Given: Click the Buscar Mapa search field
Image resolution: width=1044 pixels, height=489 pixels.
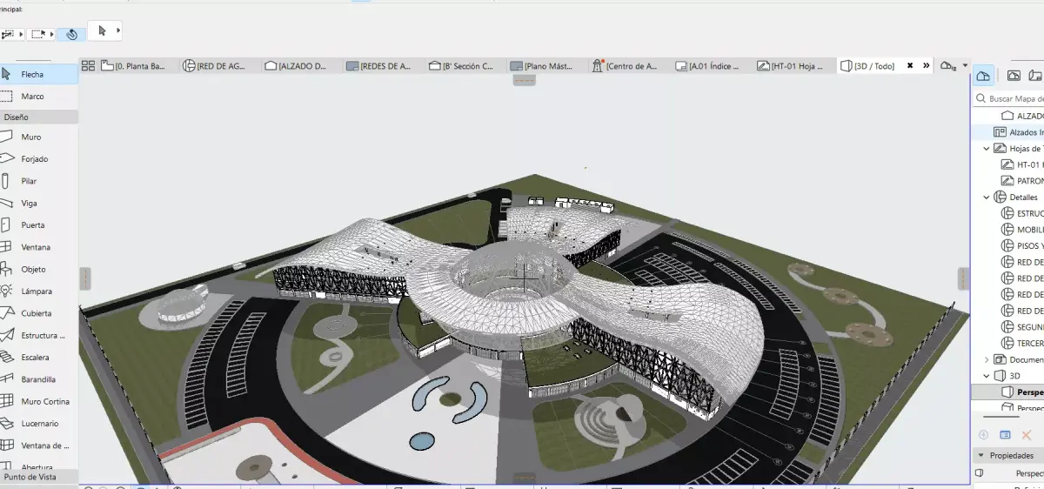Looking at the screenshot, I should click(1009, 98).
